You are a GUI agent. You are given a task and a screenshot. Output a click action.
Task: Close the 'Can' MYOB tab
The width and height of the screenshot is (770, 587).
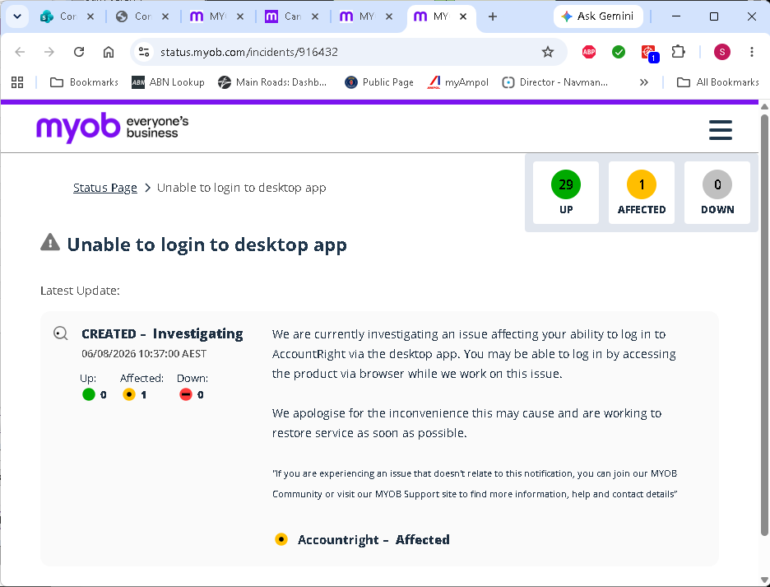pos(315,16)
